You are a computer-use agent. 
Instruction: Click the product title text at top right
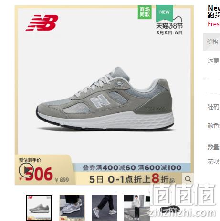pyautogui.click(x=214, y=11)
